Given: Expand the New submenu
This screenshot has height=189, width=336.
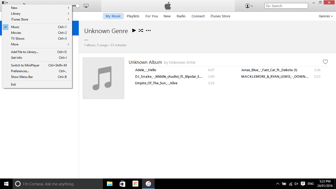Looking at the screenshot, I should [x=37, y=8].
